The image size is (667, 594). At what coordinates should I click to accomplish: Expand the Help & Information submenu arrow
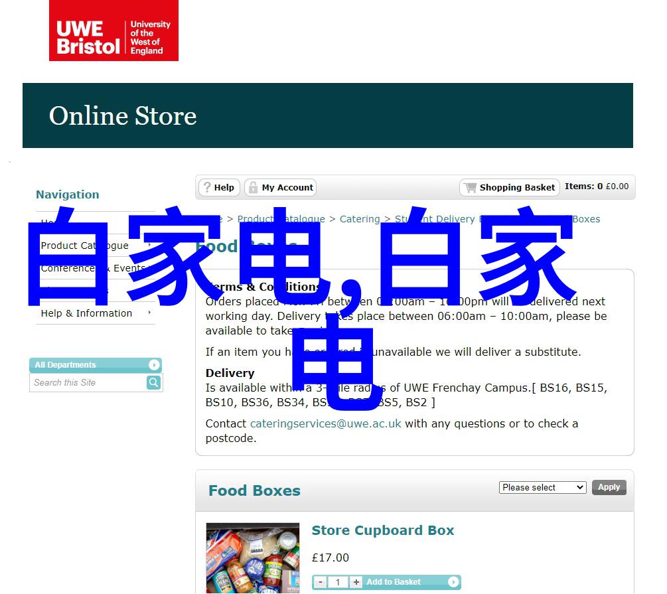[149, 313]
